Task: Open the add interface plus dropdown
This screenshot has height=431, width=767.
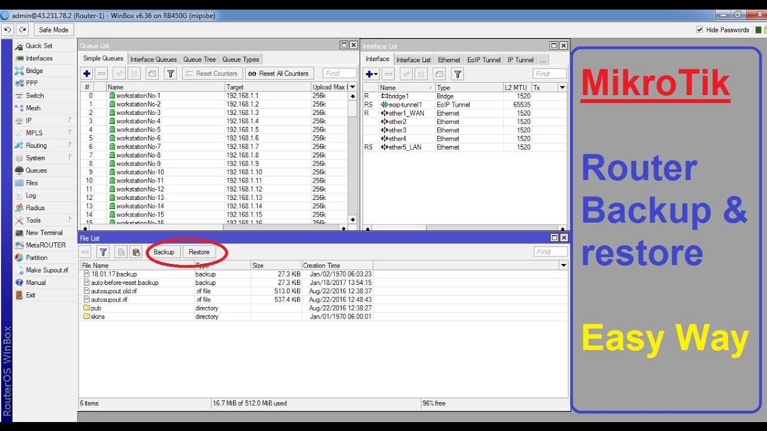Action: (x=372, y=74)
